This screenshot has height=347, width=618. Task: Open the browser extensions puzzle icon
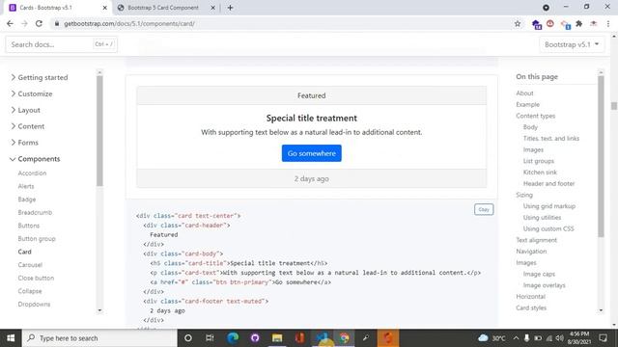(579, 24)
